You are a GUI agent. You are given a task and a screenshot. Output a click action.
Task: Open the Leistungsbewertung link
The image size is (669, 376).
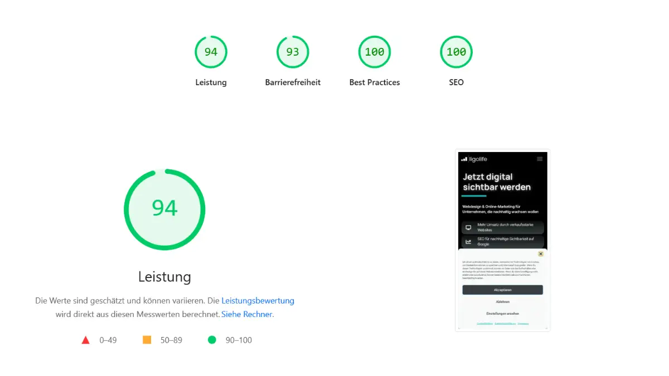tap(258, 300)
